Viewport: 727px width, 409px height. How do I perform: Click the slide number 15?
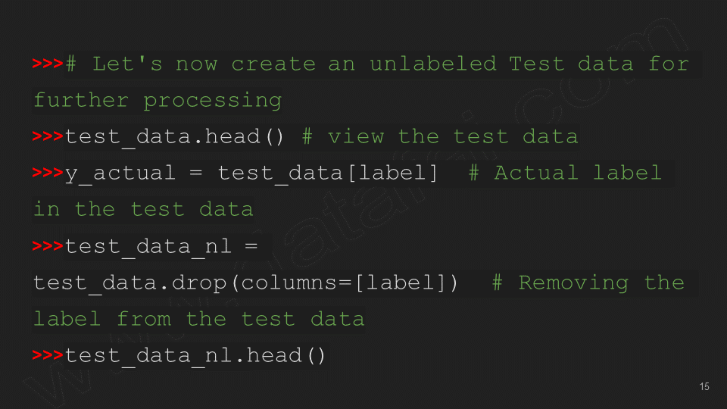704,387
